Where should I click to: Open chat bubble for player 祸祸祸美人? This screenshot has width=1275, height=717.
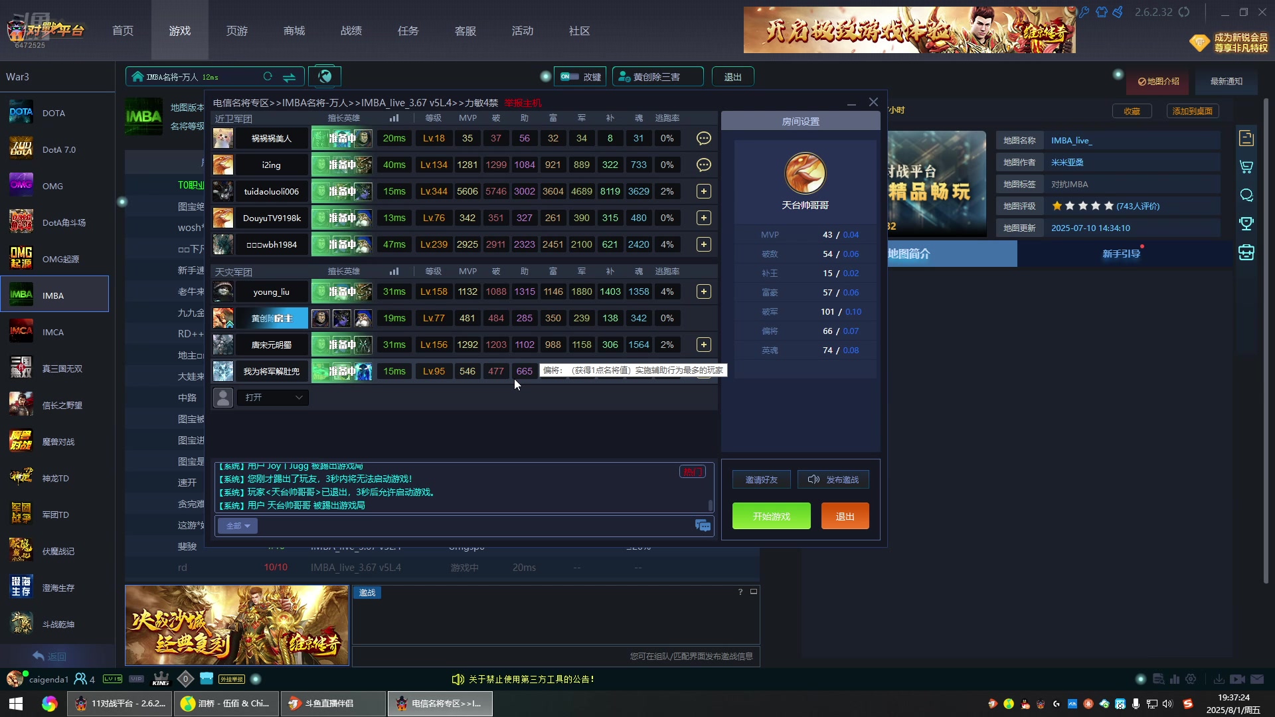point(704,138)
